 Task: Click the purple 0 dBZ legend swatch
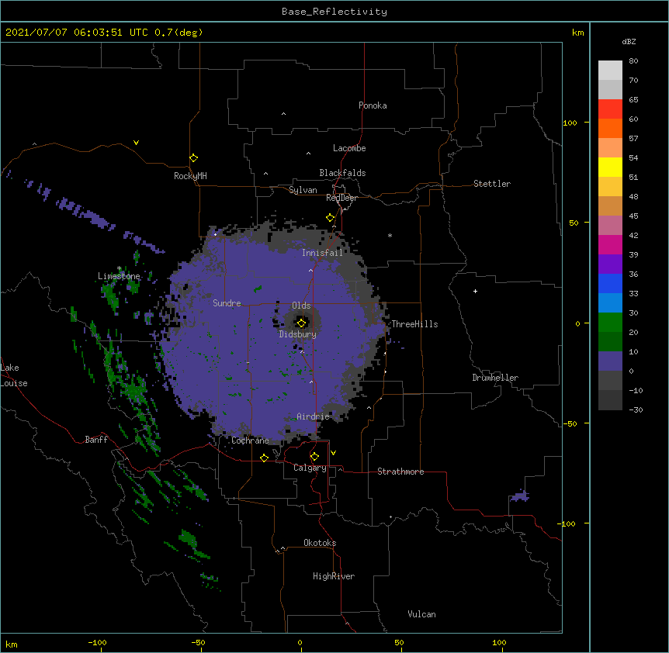click(610, 361)
